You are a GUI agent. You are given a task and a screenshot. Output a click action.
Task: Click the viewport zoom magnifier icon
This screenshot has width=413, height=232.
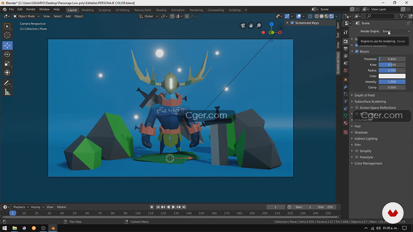click(x=260, y=25)
